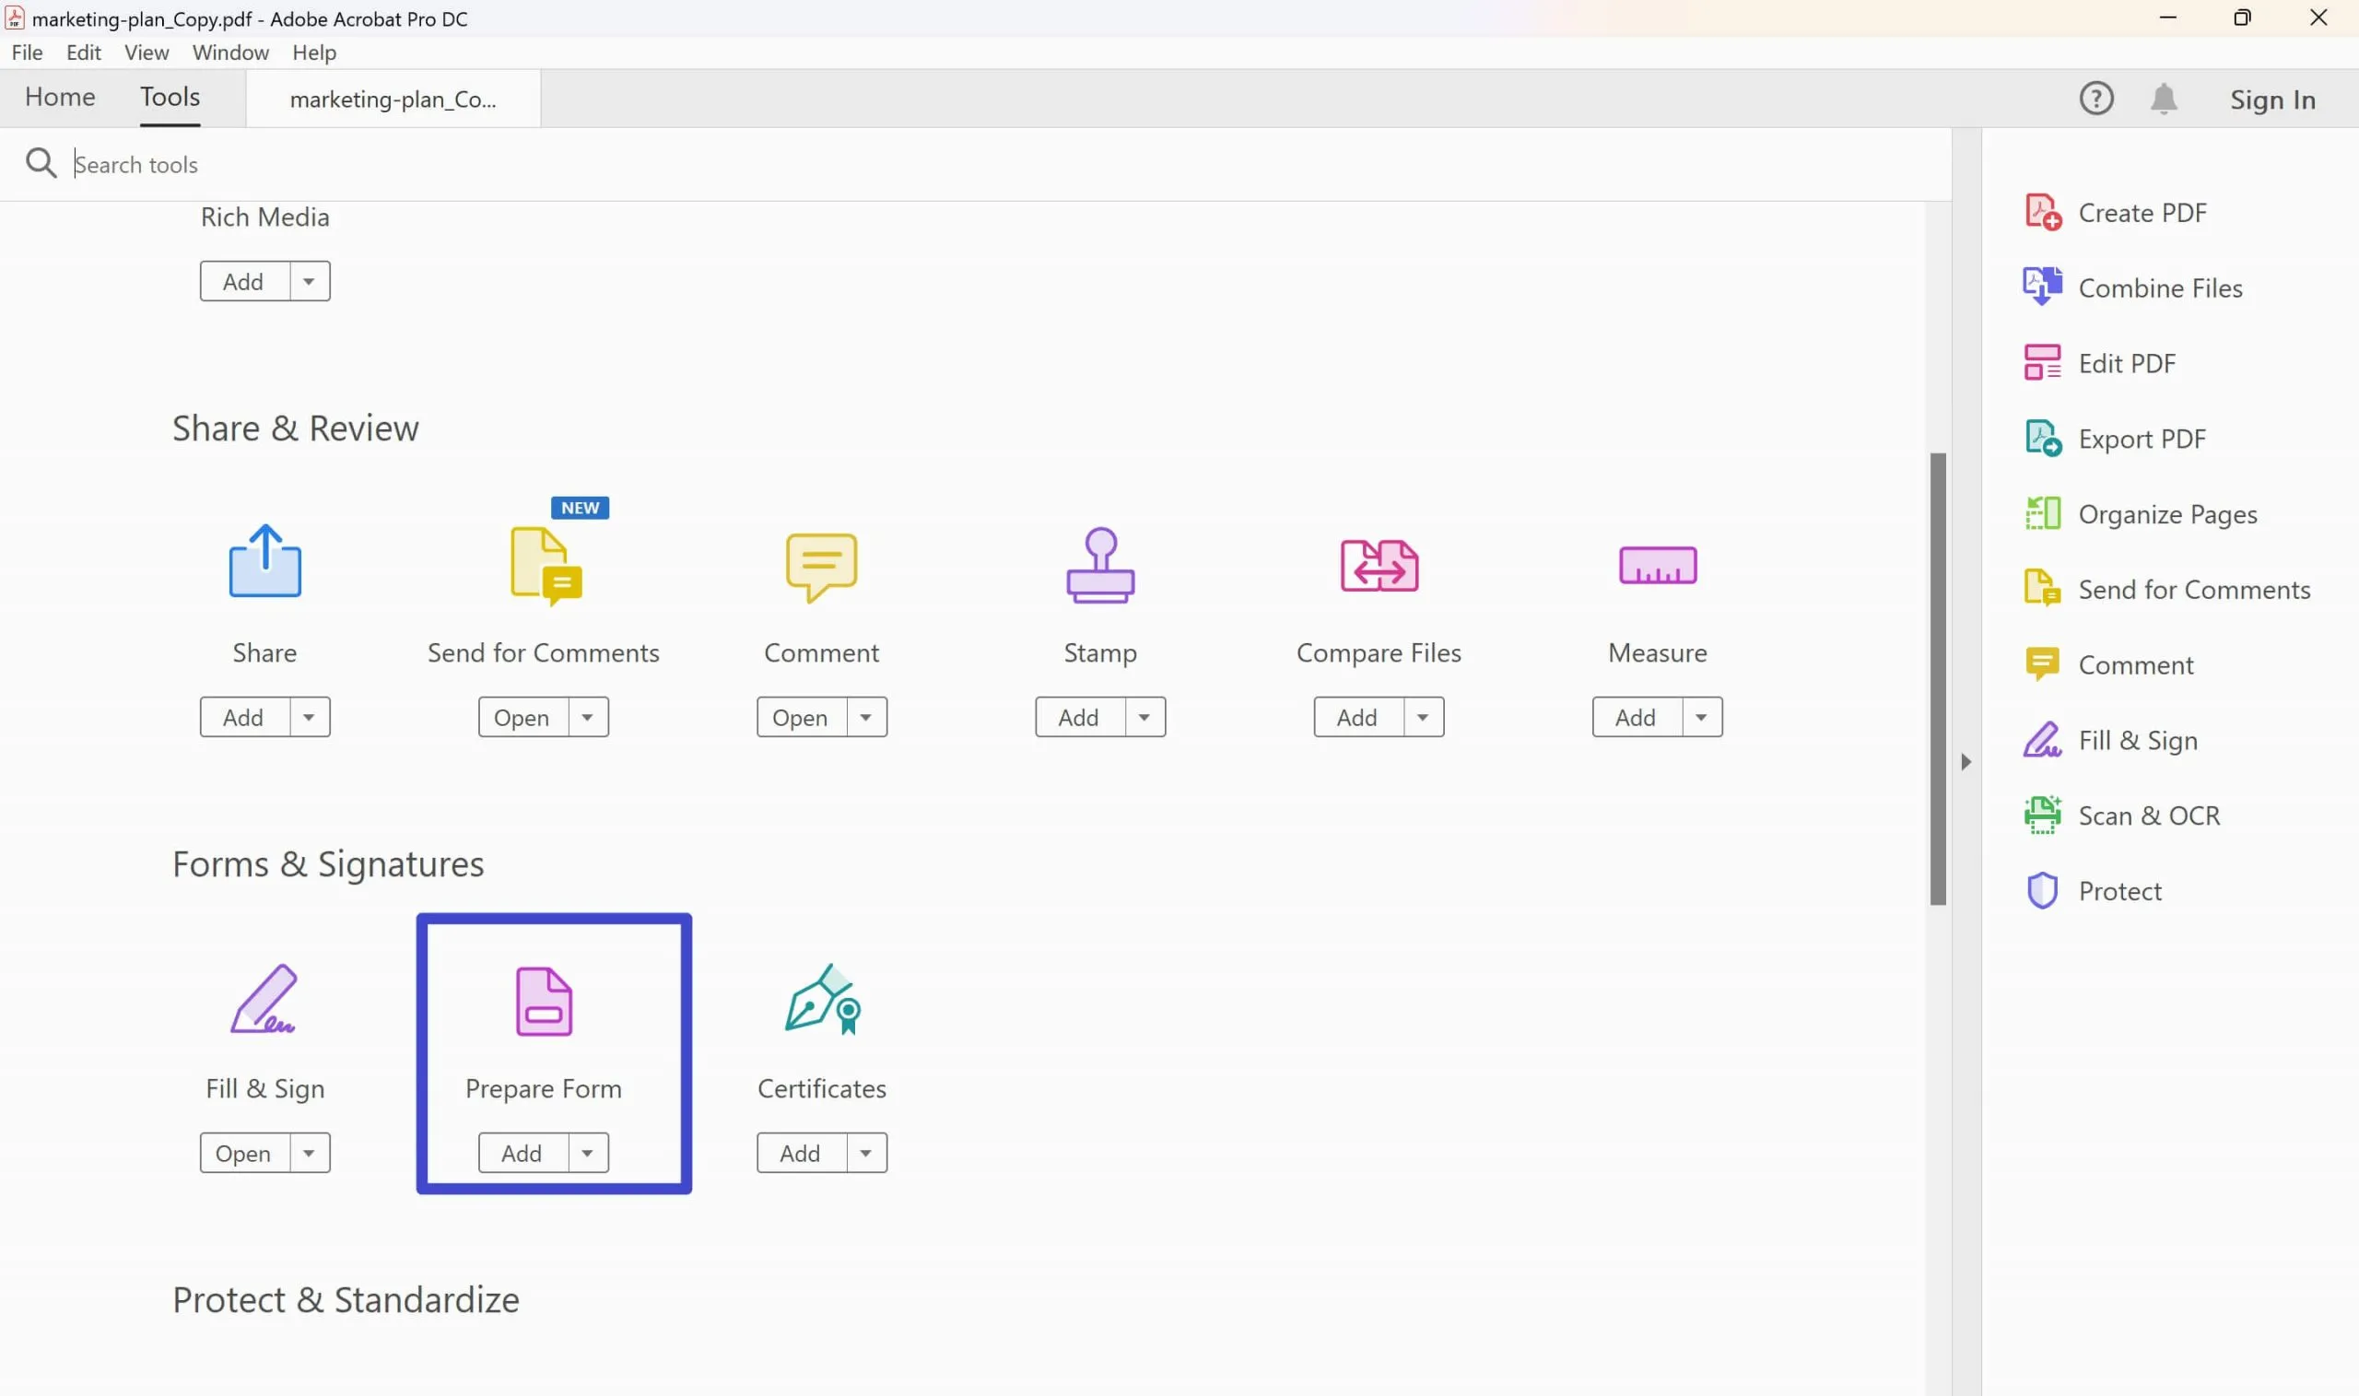Open the Export PDF tool
Viewport: 2359px width, 1396px height.
tap(2142, 437)
